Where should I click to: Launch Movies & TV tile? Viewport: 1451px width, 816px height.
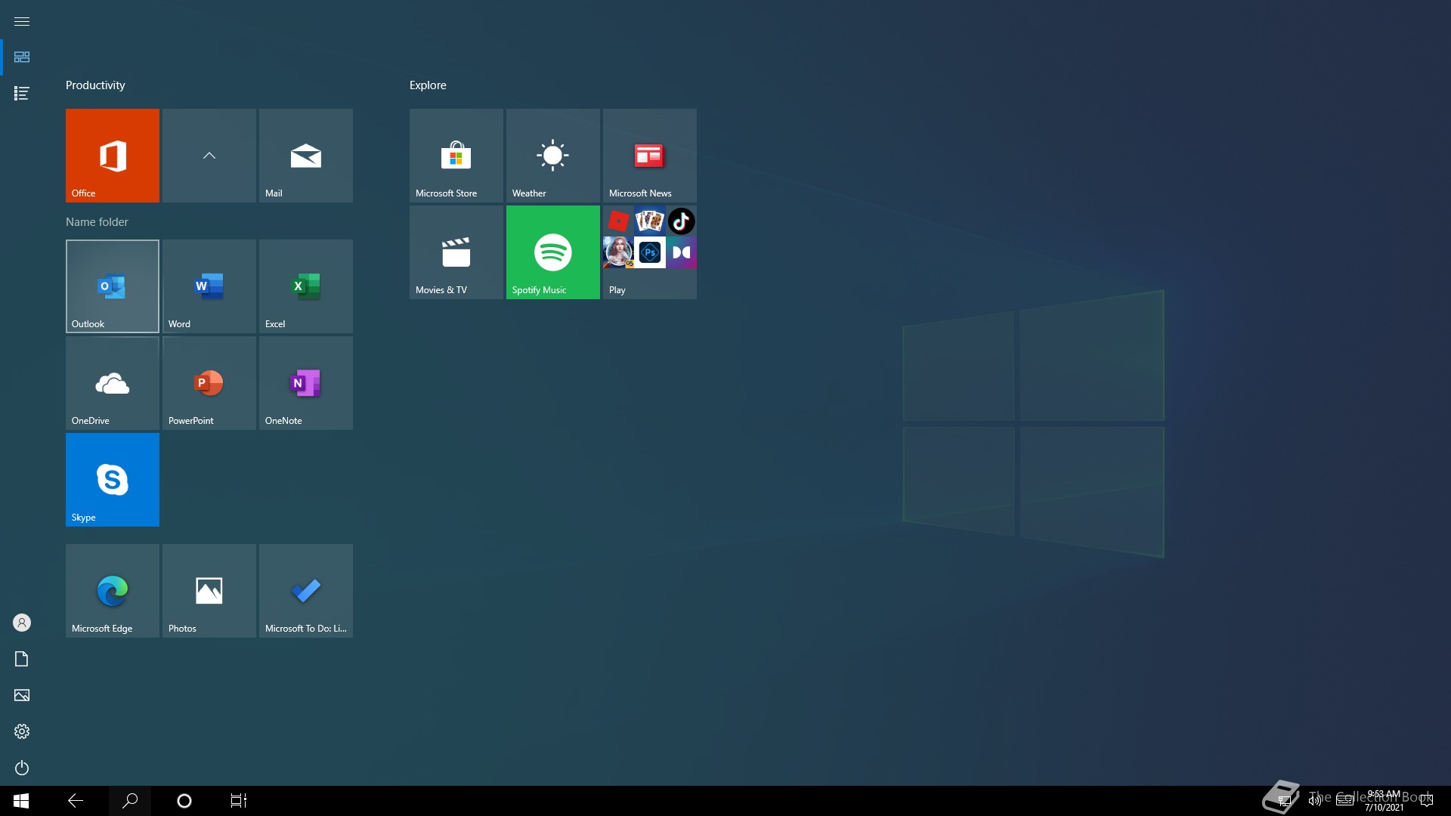coord(456,252)
